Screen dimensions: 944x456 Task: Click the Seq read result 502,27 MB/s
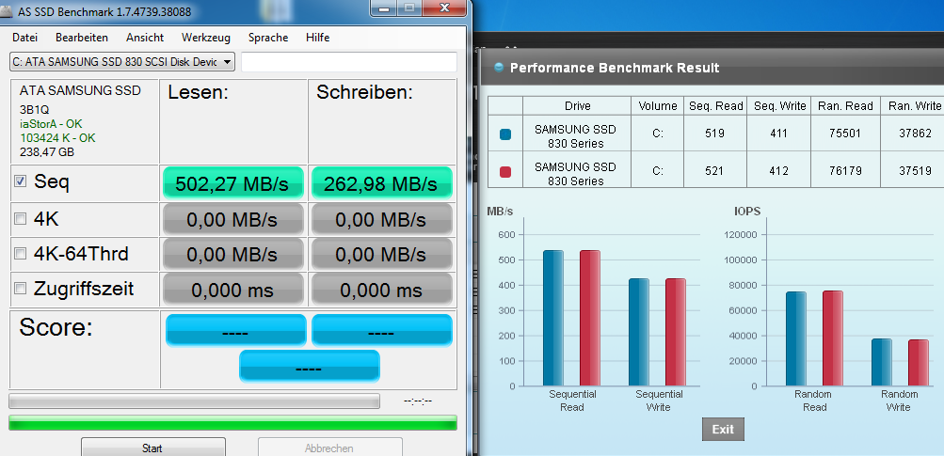233,183
